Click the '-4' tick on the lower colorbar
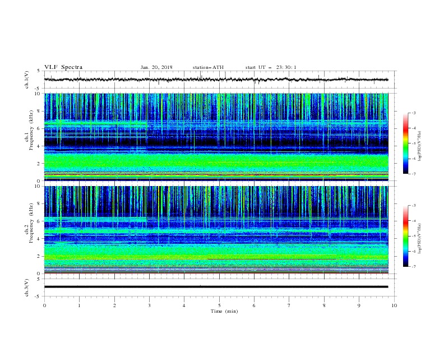This screenshot has width=444, height=343. [x=413, y=221]
